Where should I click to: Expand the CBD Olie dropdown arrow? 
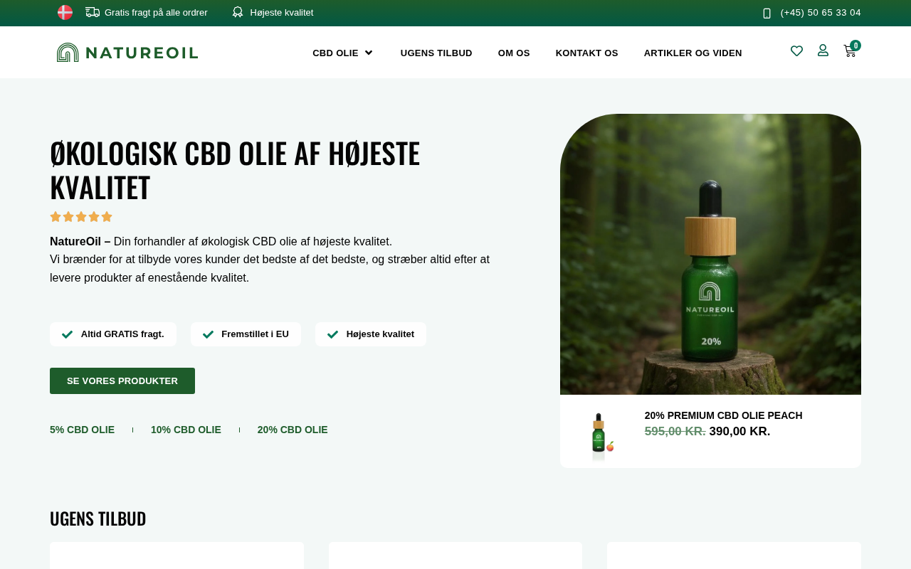coord(369,53)
